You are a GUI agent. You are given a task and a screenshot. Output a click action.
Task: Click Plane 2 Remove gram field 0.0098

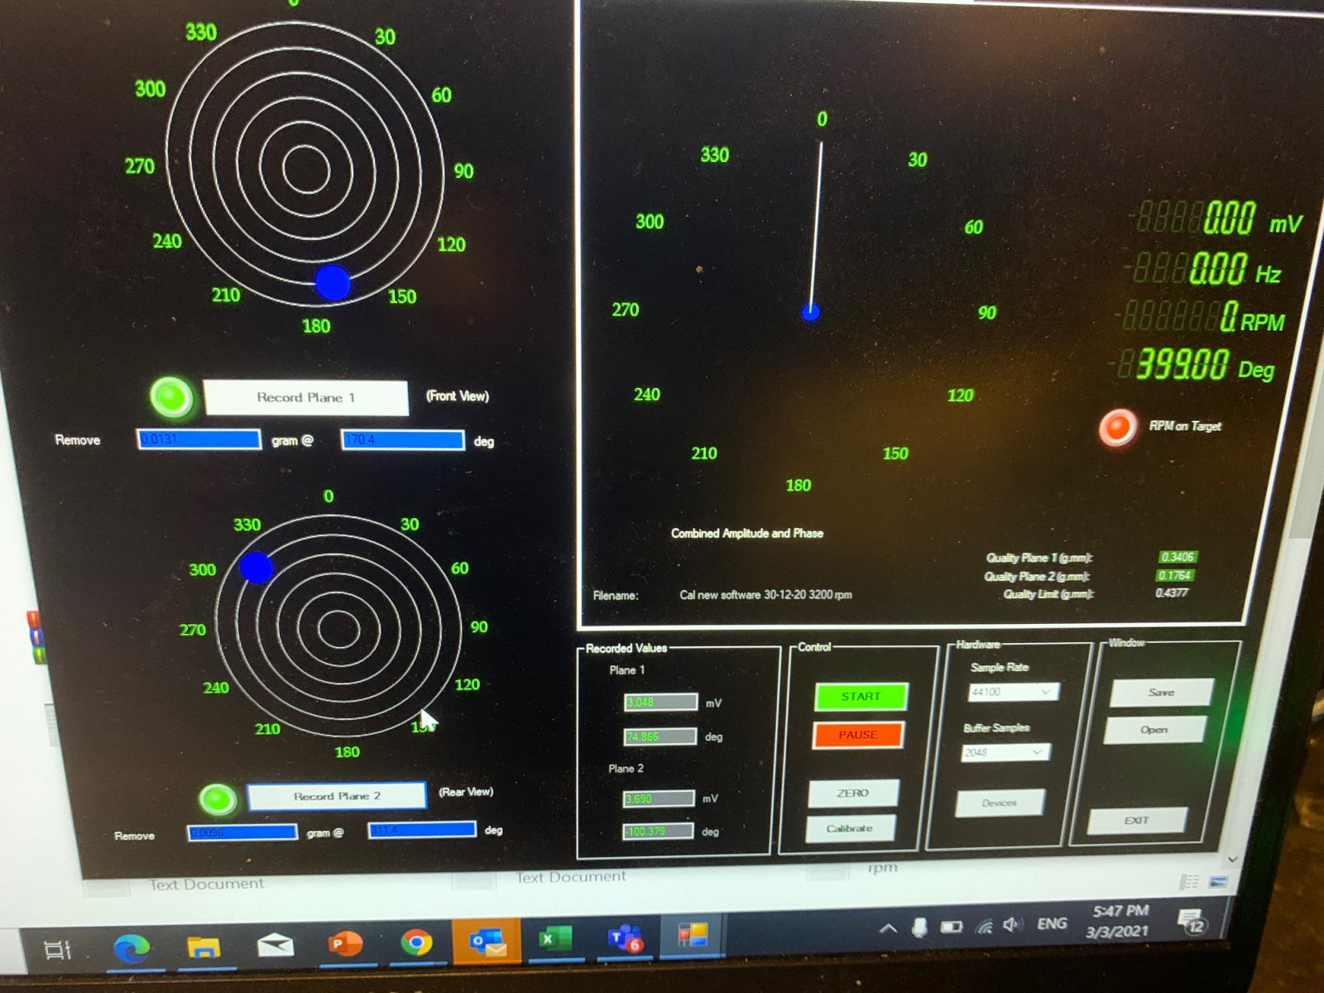coord(242,832)
